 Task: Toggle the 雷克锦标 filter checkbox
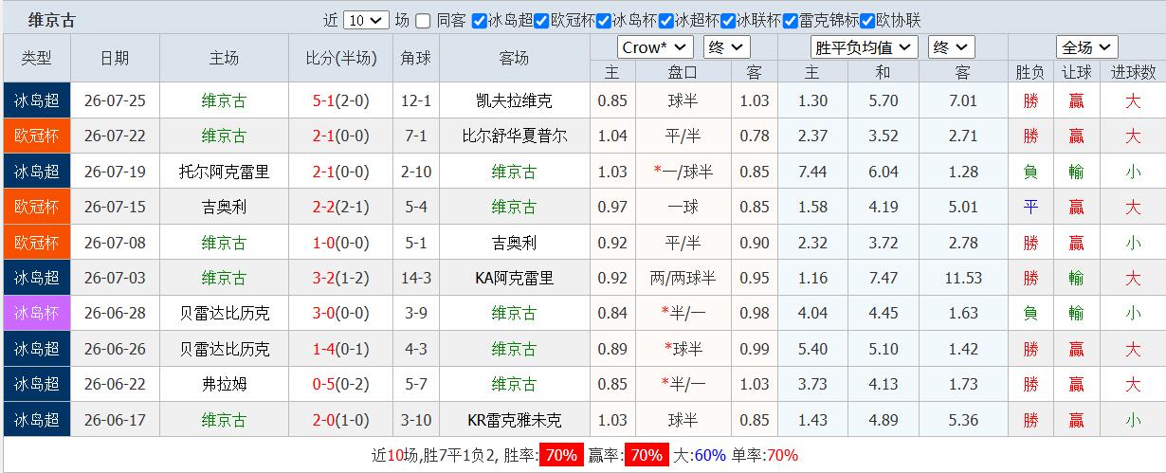click(x=791, y=21)
